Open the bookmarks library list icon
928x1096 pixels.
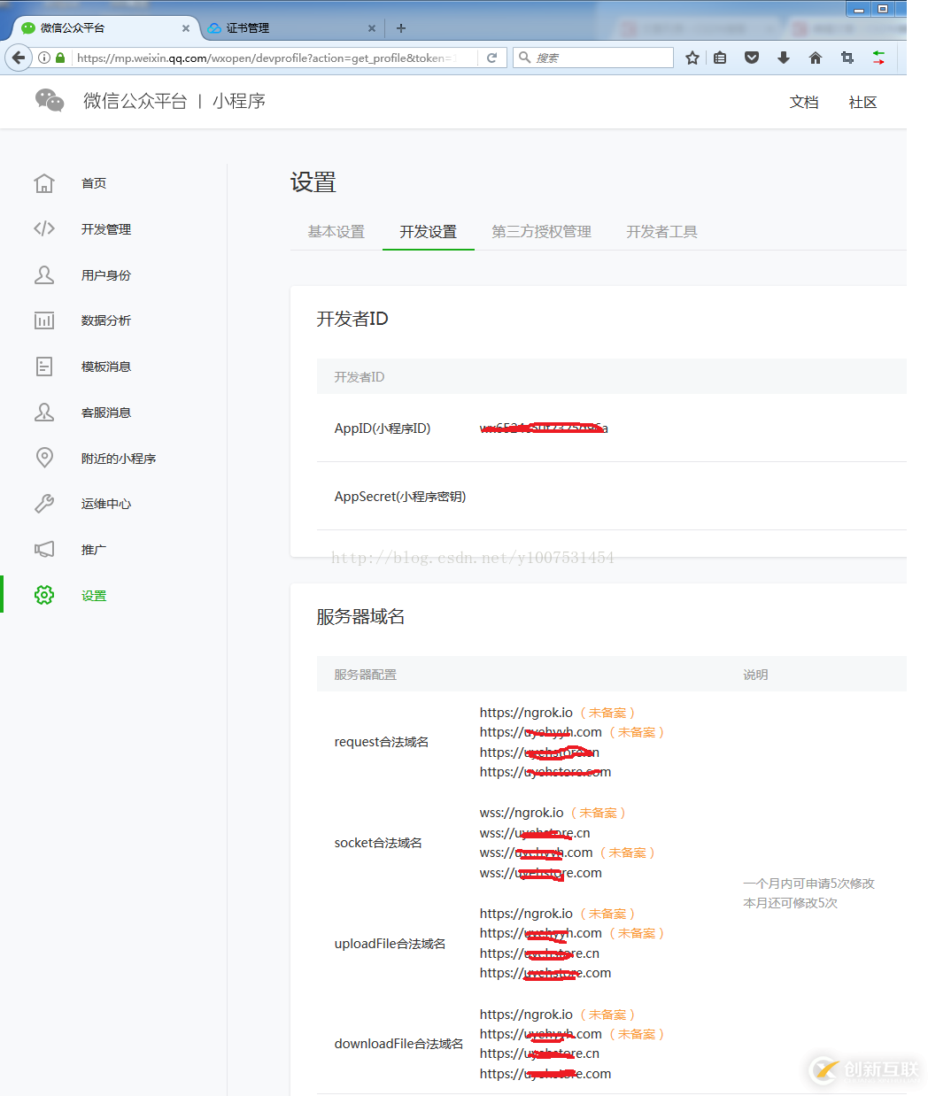tap(720, 58)
